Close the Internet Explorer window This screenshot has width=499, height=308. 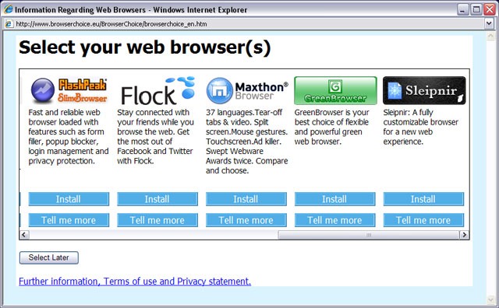coord(490,9)
